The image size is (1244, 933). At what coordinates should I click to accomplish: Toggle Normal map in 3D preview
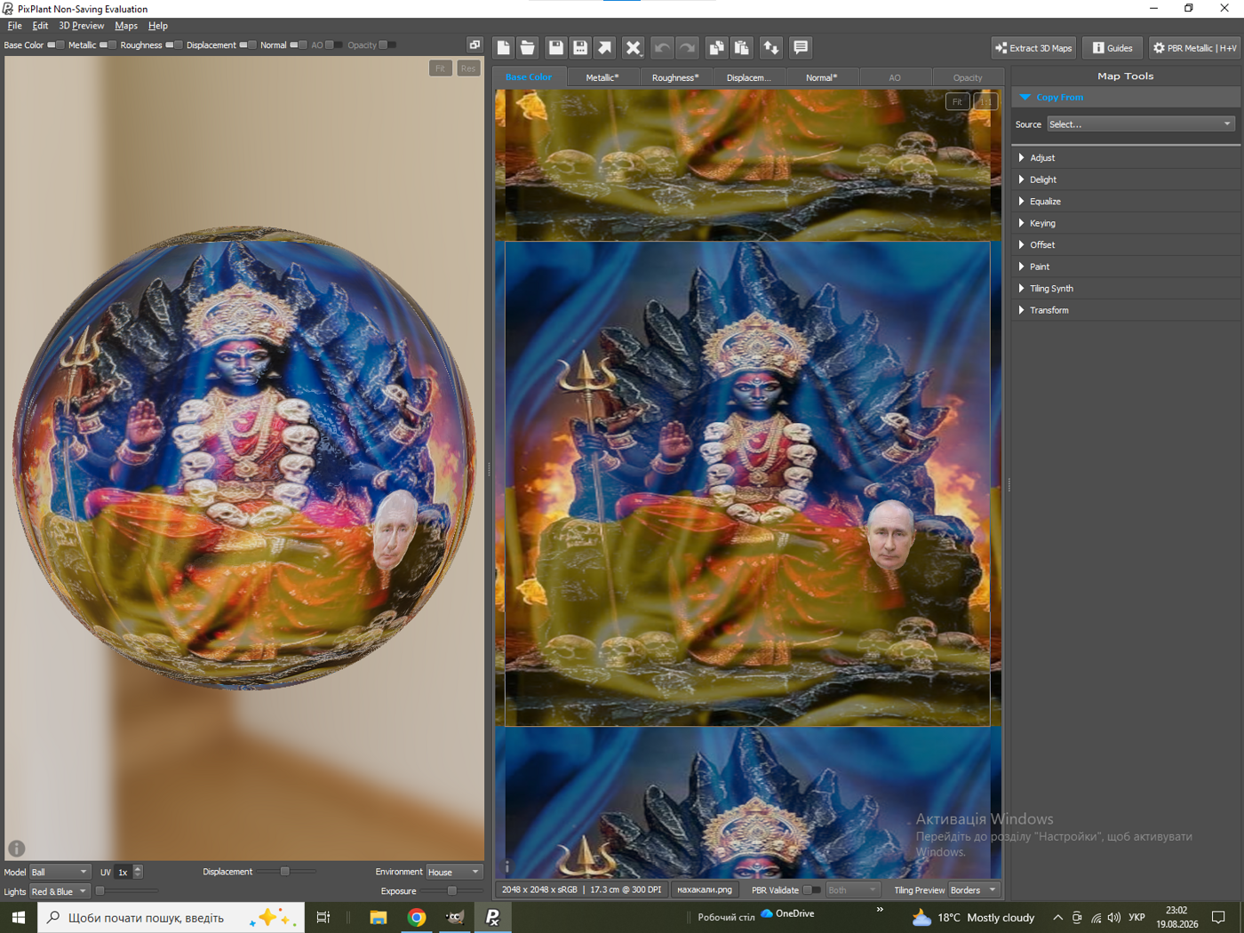click(298, 45)
